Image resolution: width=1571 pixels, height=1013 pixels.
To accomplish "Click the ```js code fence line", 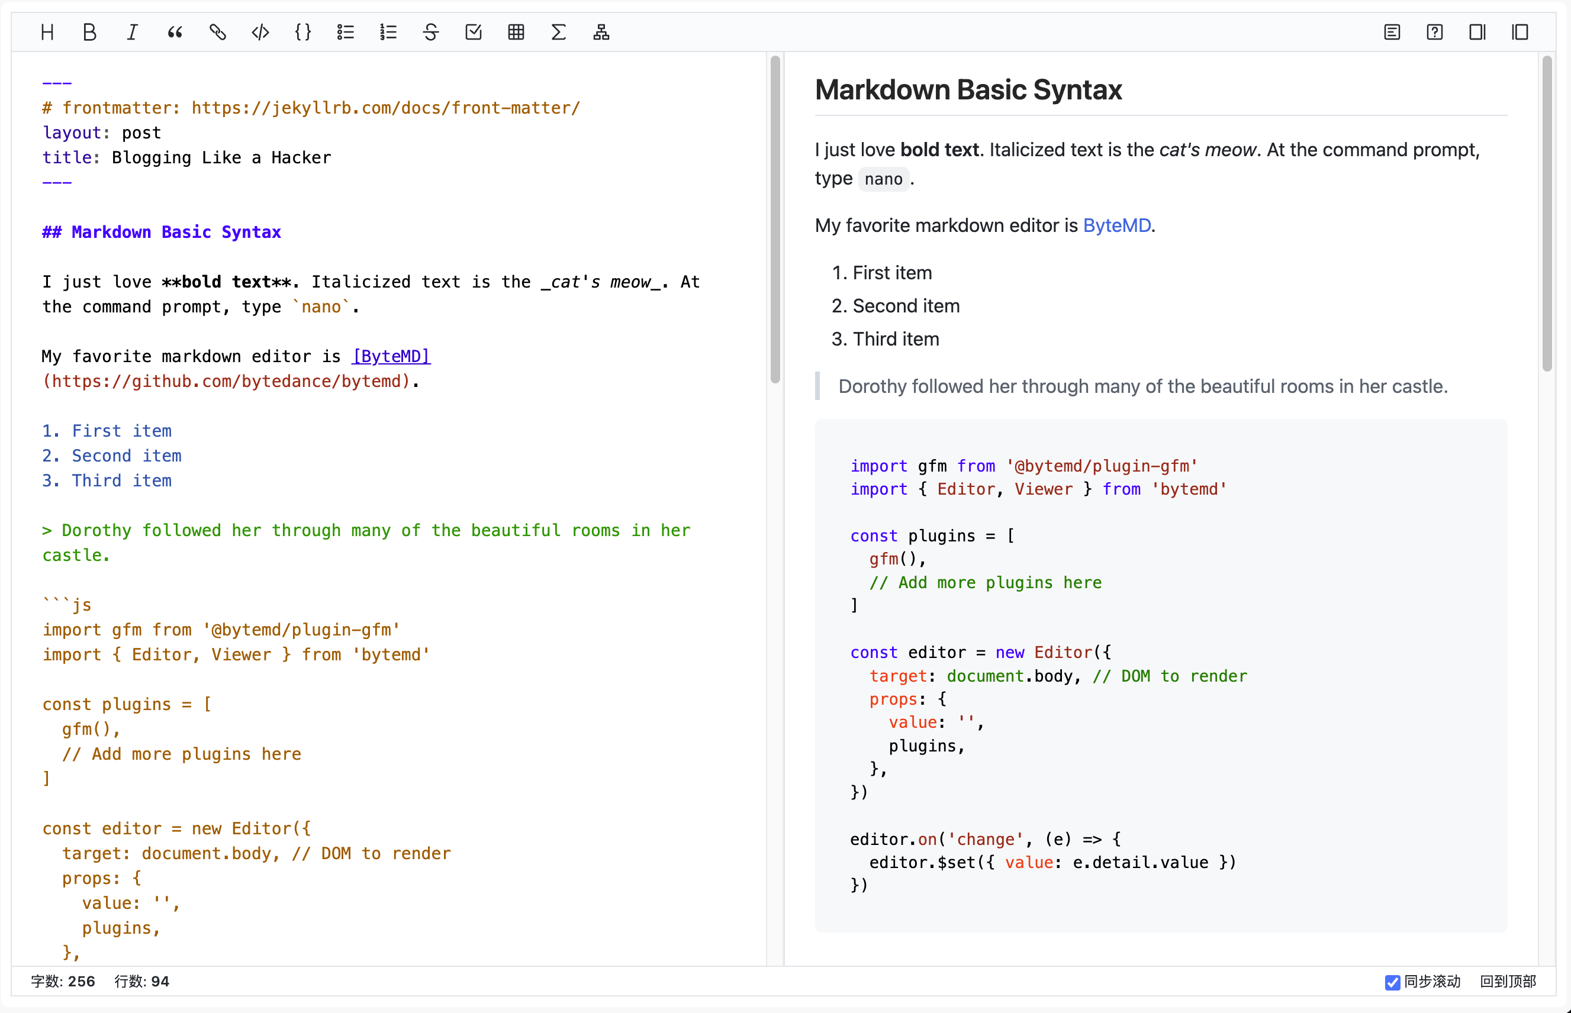I will [x=67, y=605].
